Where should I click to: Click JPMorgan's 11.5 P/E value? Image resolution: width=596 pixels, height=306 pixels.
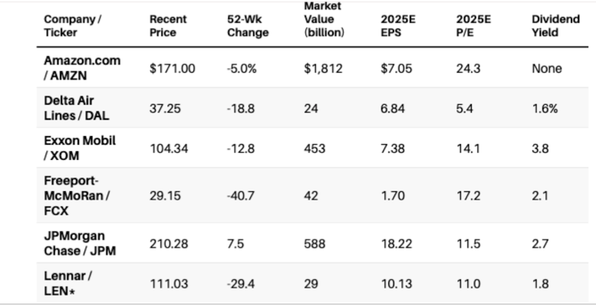pyautogui.click(x=468, y=244)
